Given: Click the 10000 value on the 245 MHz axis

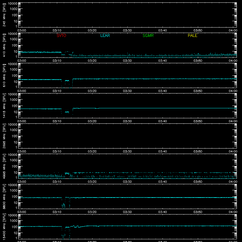Looking at the screenshot, I should pos(13,4).
